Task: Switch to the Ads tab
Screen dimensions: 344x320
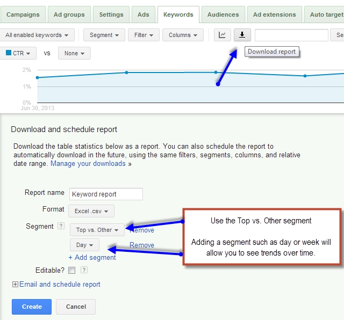Action: click(144, 14)
